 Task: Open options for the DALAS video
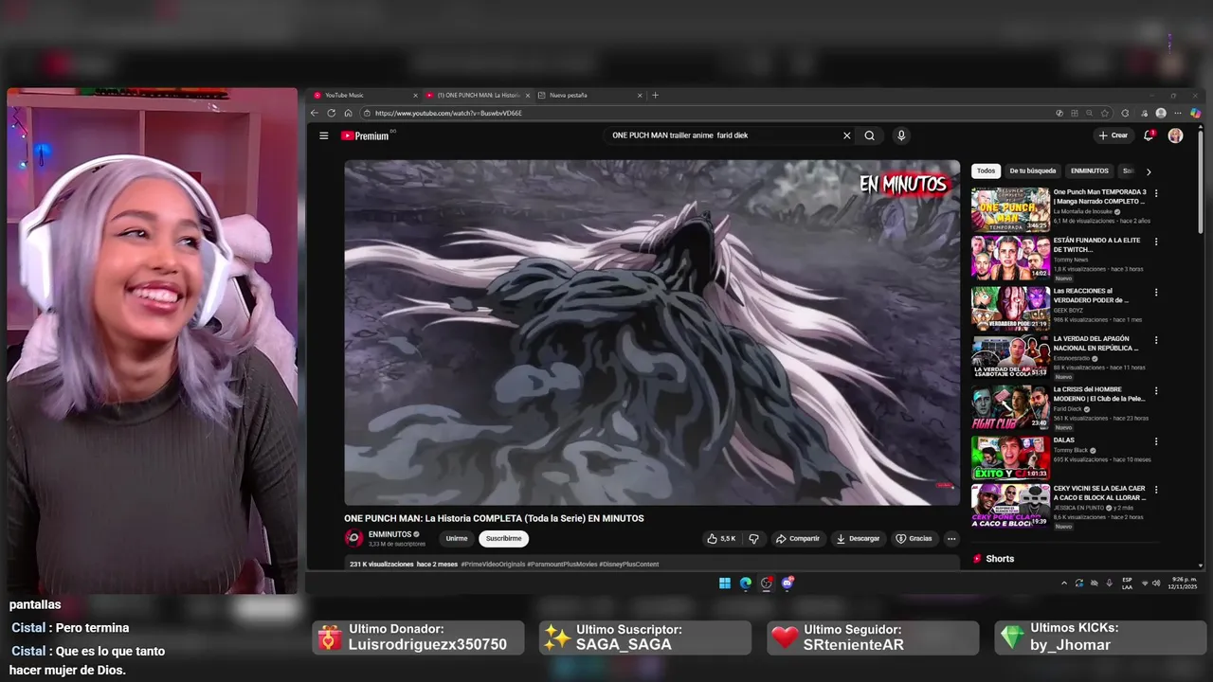(1156, 440)
